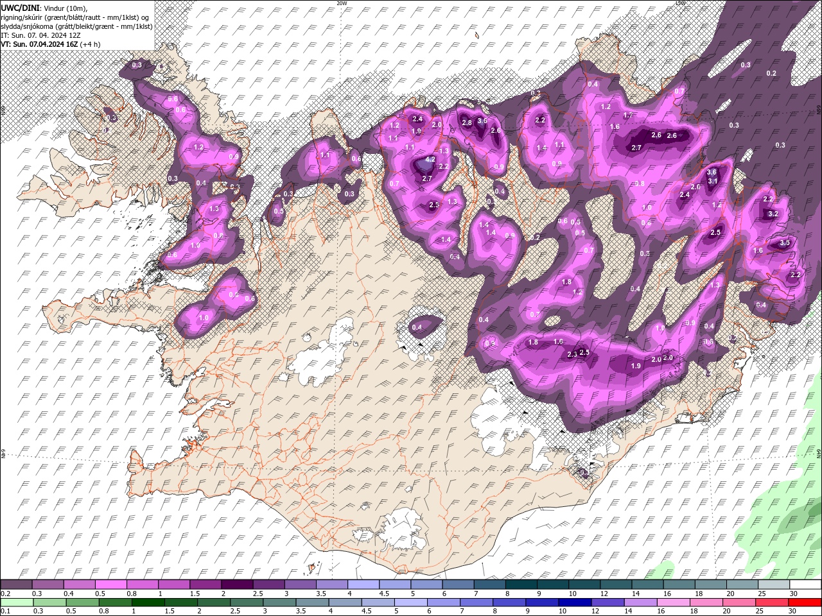Image resolution: width=822 pixels, height=616 pixels.
Task: Click the "20W" longitude label at top
Action: (x=341, y=3)
